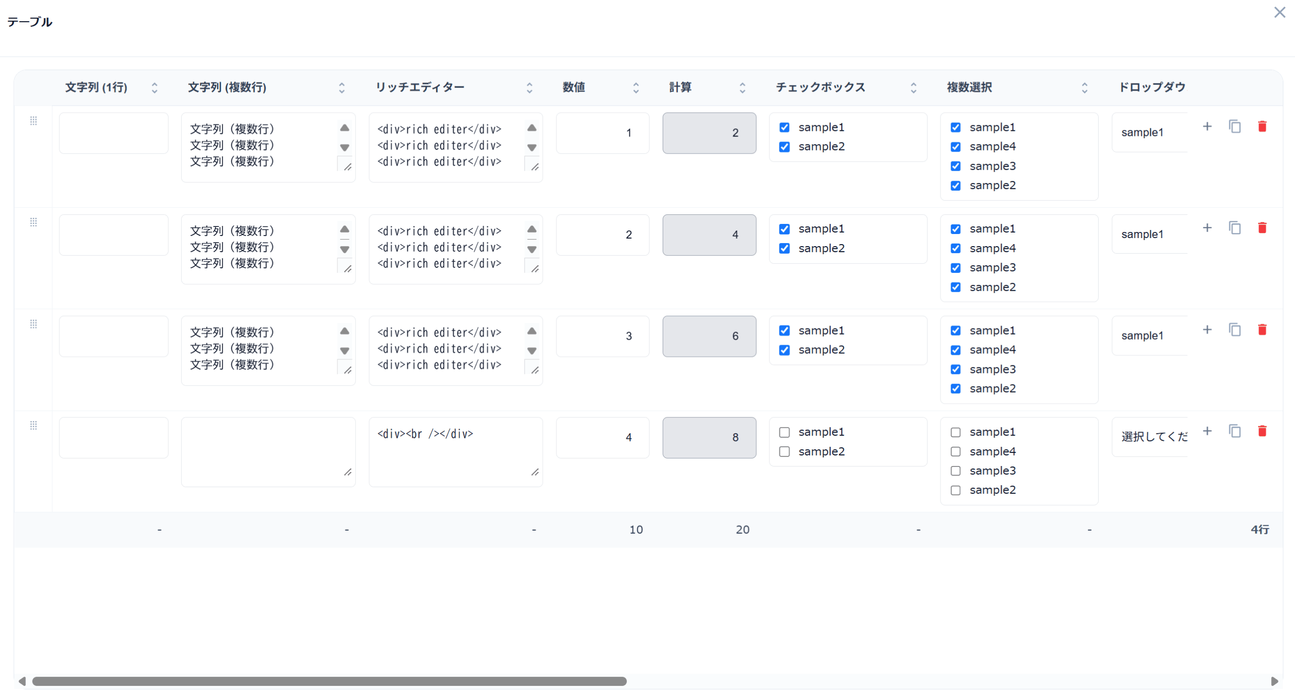Image resolution: width=1295 pixels, height=698 pixels.
Task: Click the drag handle of the fourth row
Action: point(33,425)
